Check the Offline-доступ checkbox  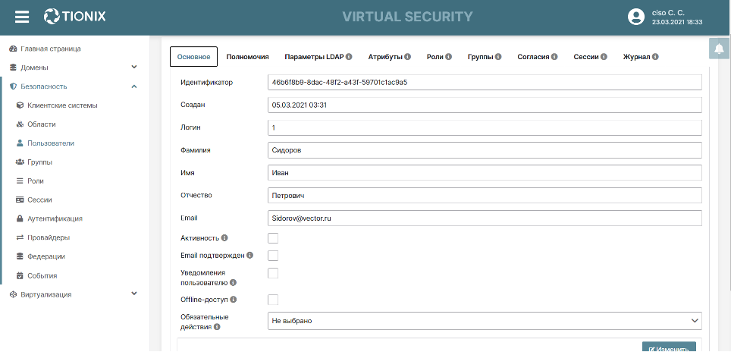coord(273,300)
